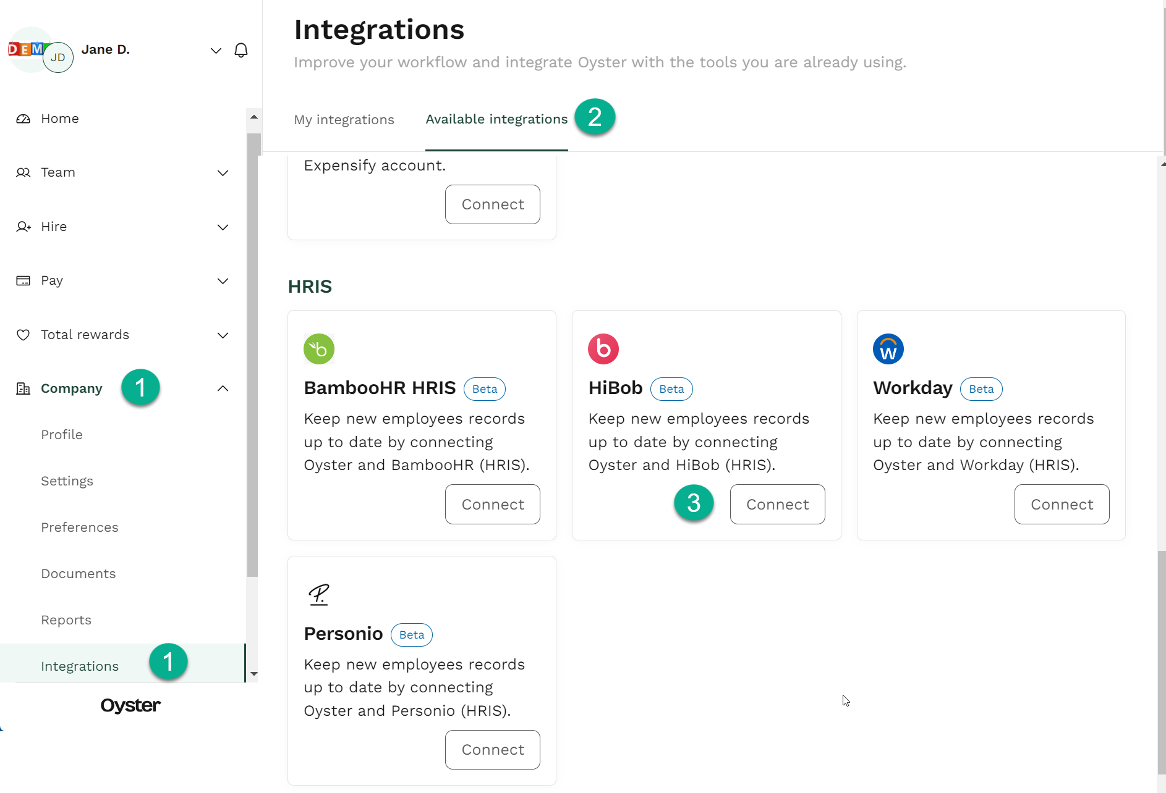
Task: Click the Beta badge beside Personio
Action: coord(412,635)
